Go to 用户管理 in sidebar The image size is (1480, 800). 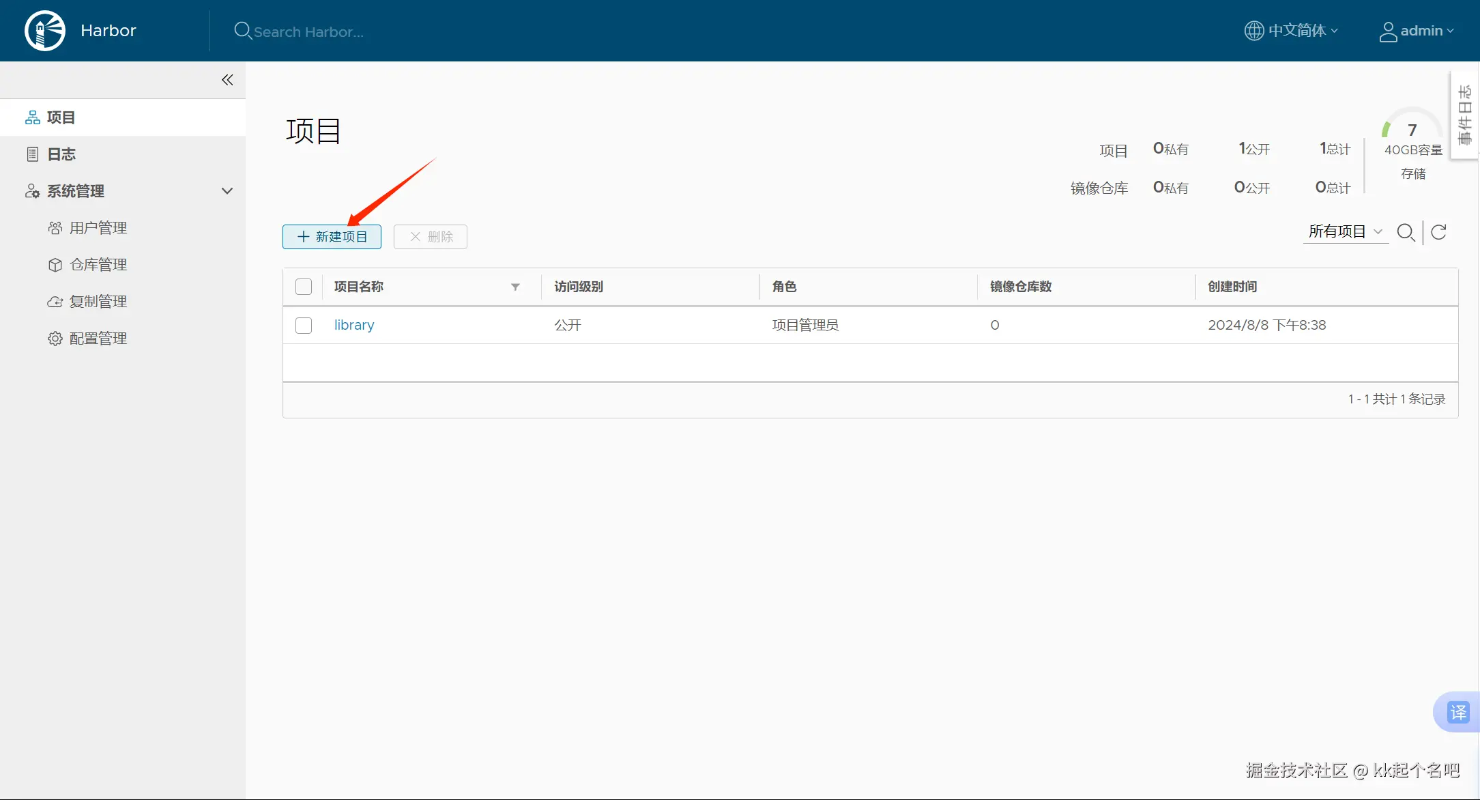click(x=98, y=228)
